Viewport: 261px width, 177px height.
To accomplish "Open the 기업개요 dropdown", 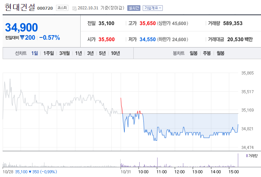I will coord(153,8).
